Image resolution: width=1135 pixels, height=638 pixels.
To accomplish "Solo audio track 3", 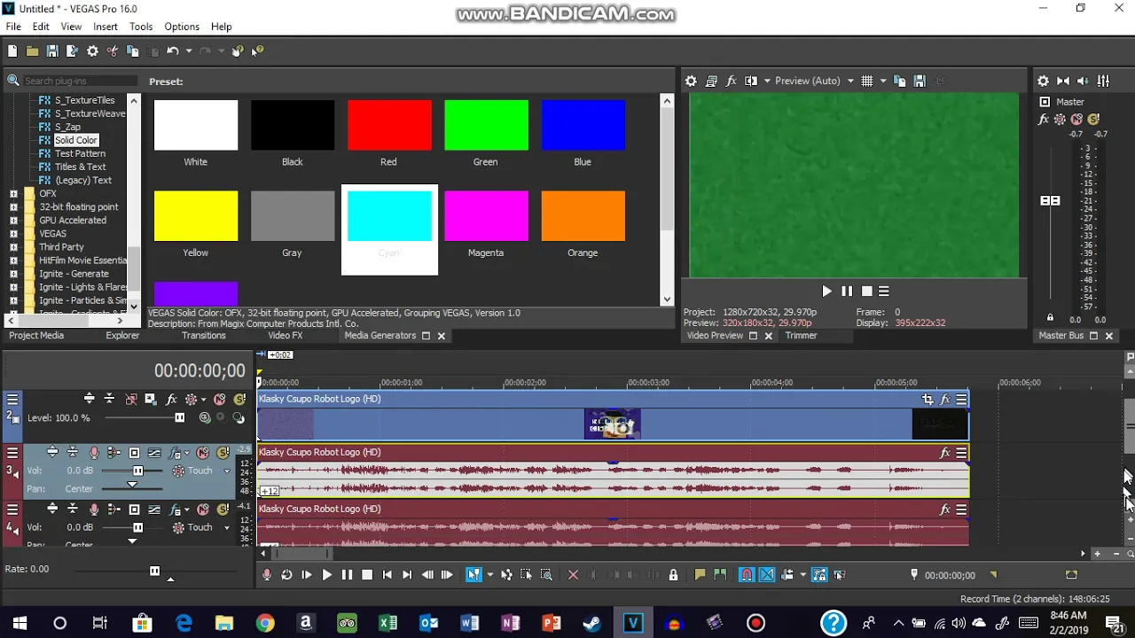I will click(x=223, y=453).
